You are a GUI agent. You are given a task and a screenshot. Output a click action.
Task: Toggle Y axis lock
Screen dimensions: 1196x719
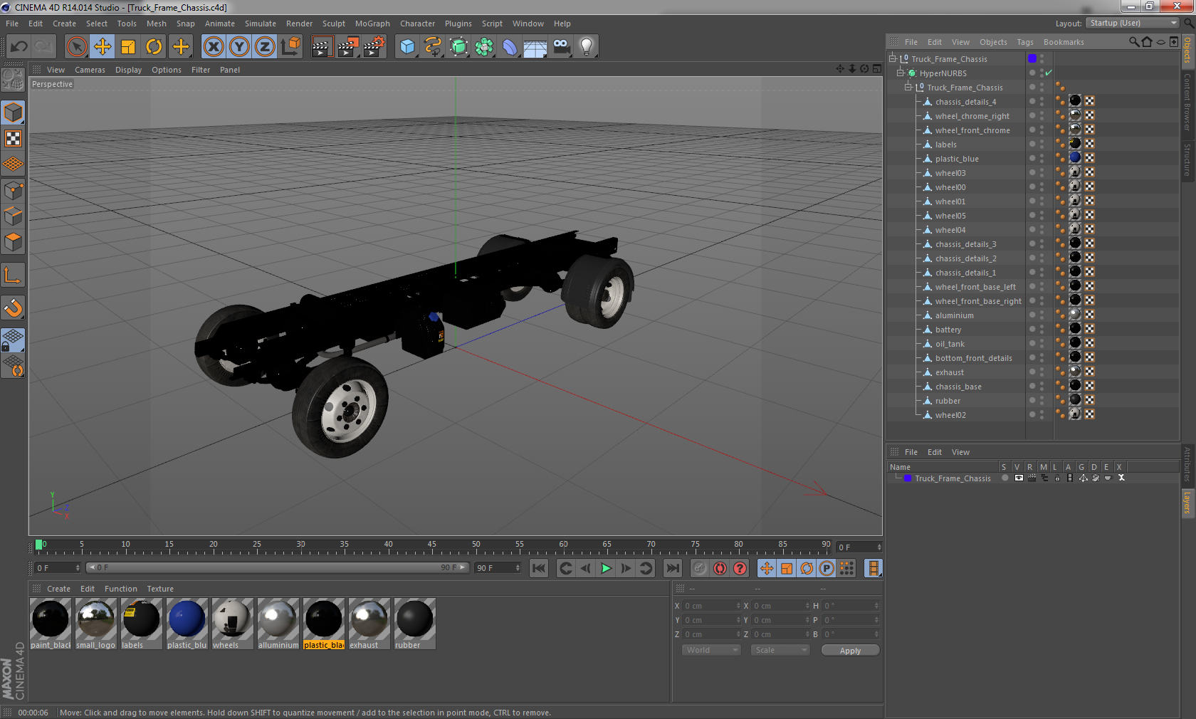(x=239, y=47)
